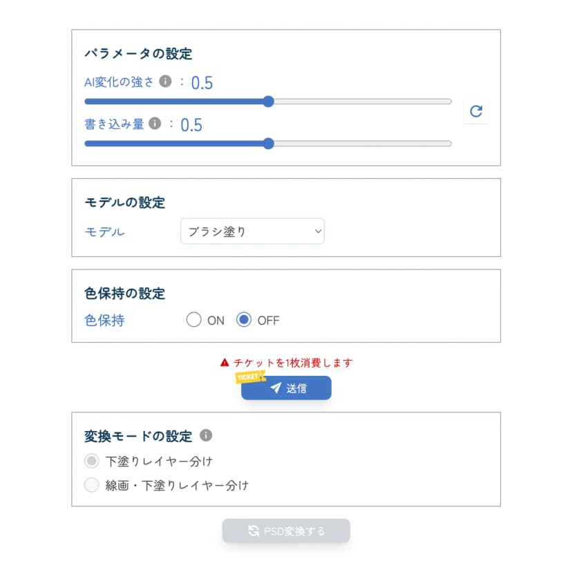Click the 書き込み量 slider handle

coord(268,144)
